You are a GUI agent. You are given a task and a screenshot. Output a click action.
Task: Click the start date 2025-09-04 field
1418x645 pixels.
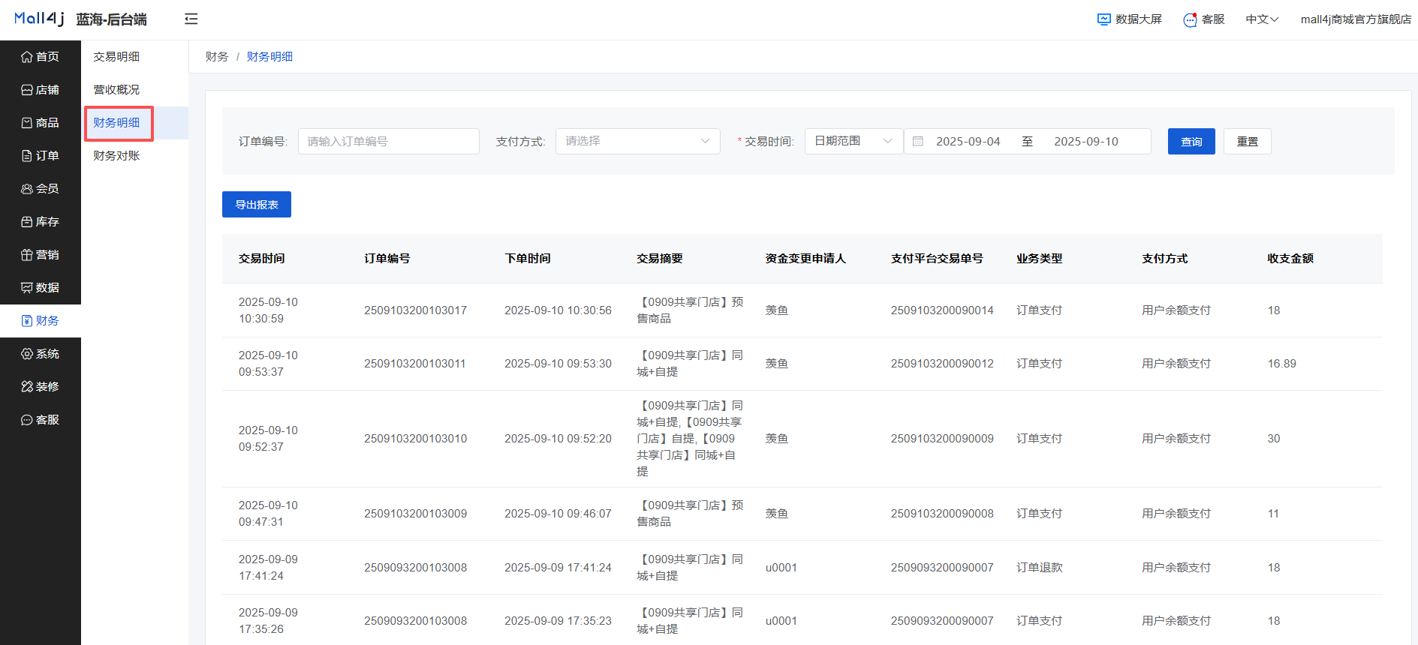(x=968, y=141)
